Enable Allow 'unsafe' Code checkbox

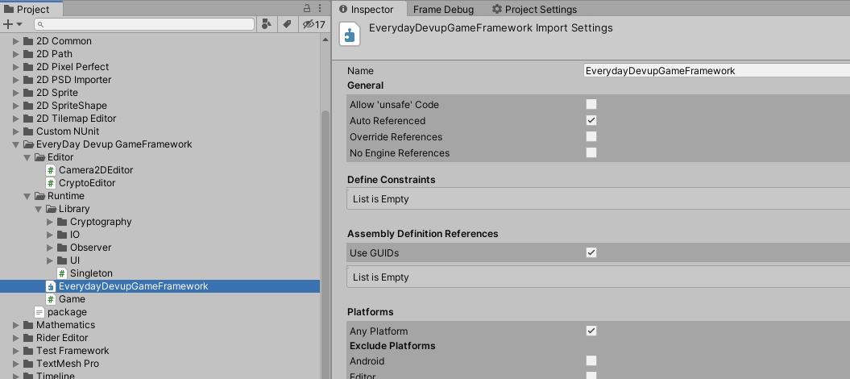point(591,104)
